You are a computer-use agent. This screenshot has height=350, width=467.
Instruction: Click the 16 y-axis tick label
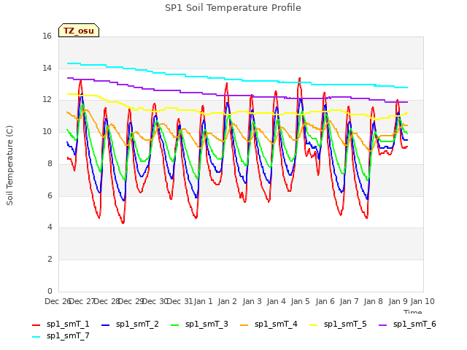(47, 36)
